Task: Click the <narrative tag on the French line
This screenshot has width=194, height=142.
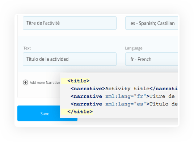Action: 87,96
